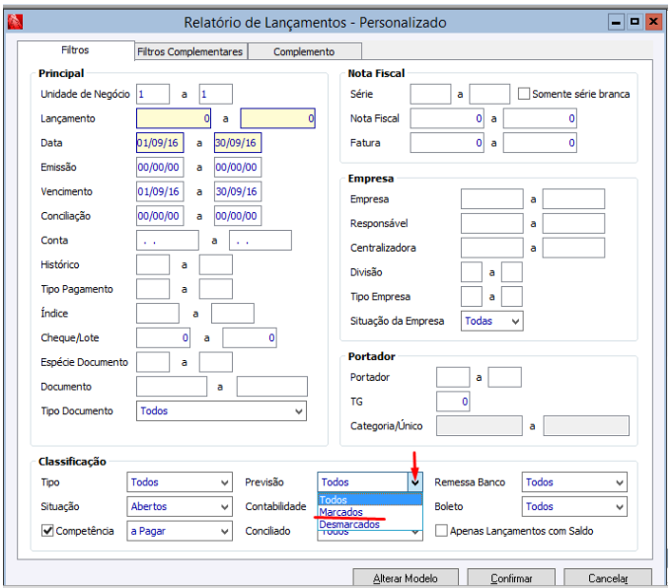Click the Documento end field
Screen dimensions: 672x588
[x=272, y=387]
